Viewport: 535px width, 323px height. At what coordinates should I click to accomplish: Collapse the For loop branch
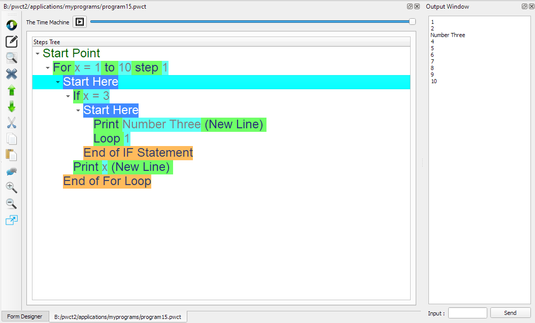[x=47, y=67]
